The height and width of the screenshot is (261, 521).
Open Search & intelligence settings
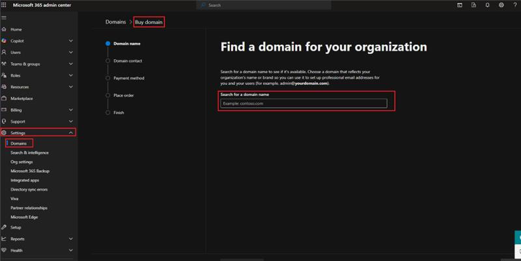click(x=29, y=153)
